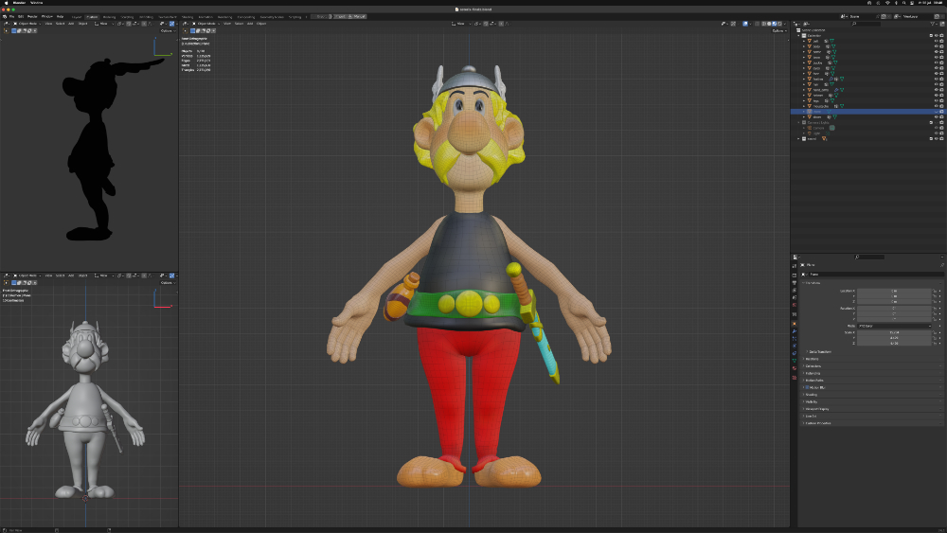Open the File menu

tap(11, 16)
